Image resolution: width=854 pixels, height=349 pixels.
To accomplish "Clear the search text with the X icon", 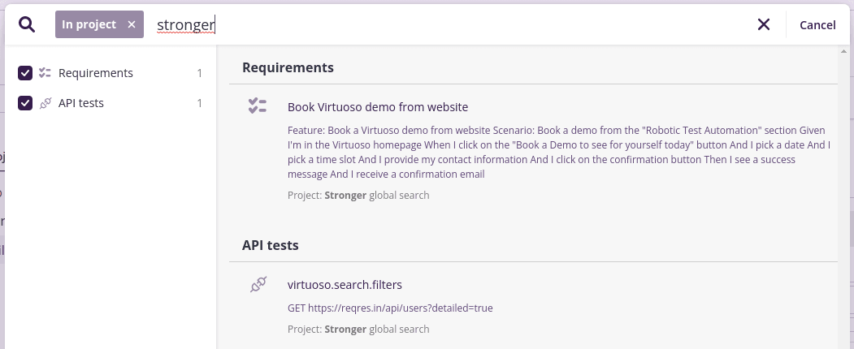I will [764, 24].
